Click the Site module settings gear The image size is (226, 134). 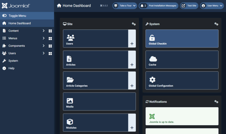[x=134, y=24]
